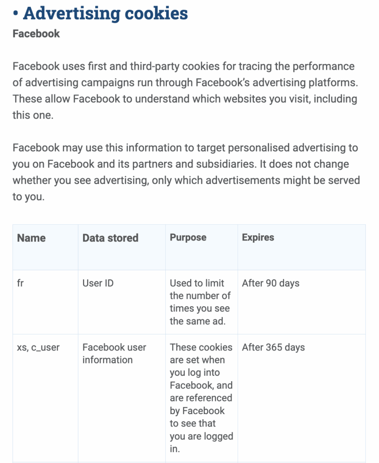Select the User ID data cell

(98, 283)
